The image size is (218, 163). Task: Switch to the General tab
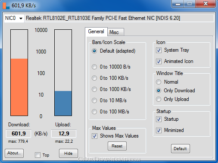tap(96, 31)
